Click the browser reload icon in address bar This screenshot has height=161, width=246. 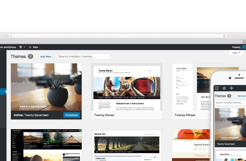(x=224, y=36)
